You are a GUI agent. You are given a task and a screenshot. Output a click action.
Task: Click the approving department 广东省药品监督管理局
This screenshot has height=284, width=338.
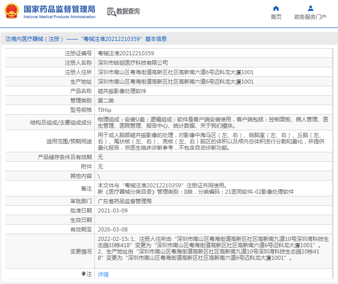pos(125,201)
